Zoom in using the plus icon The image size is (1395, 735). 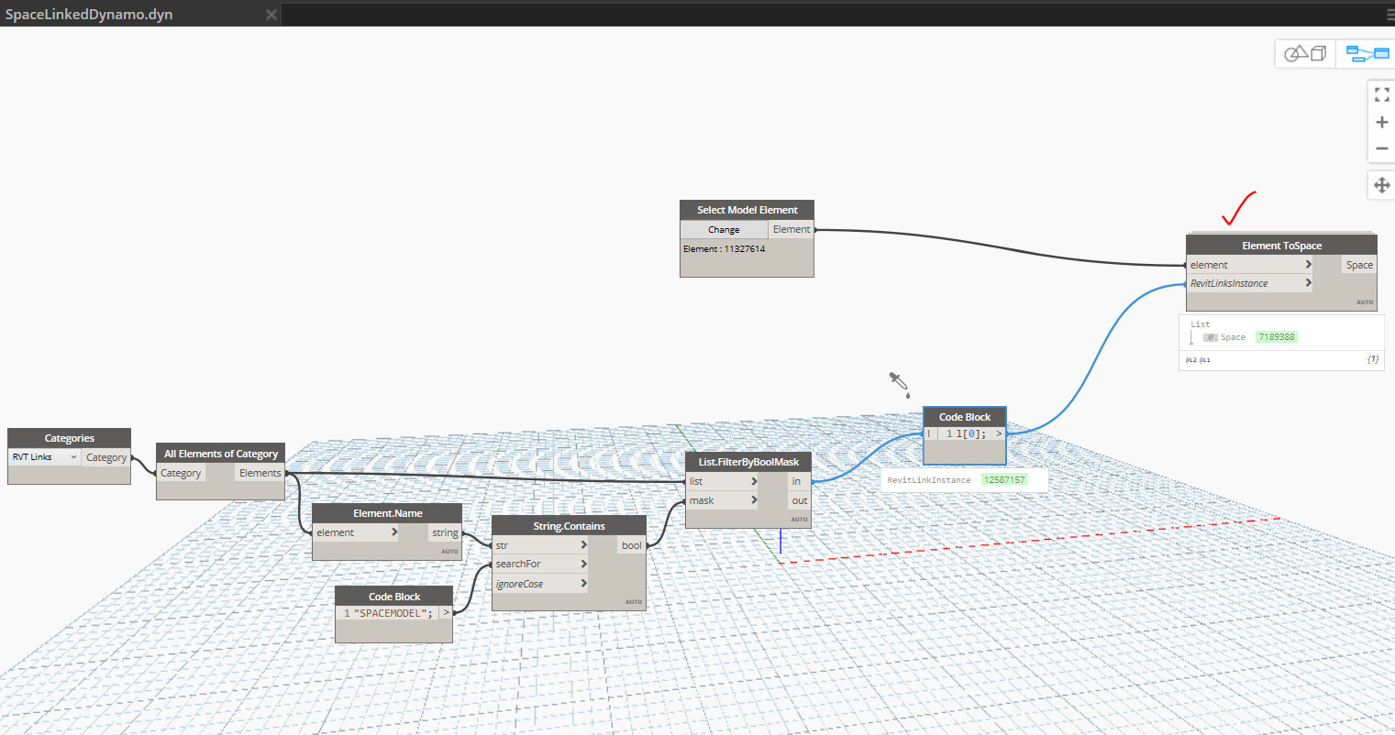(1381, 121)
